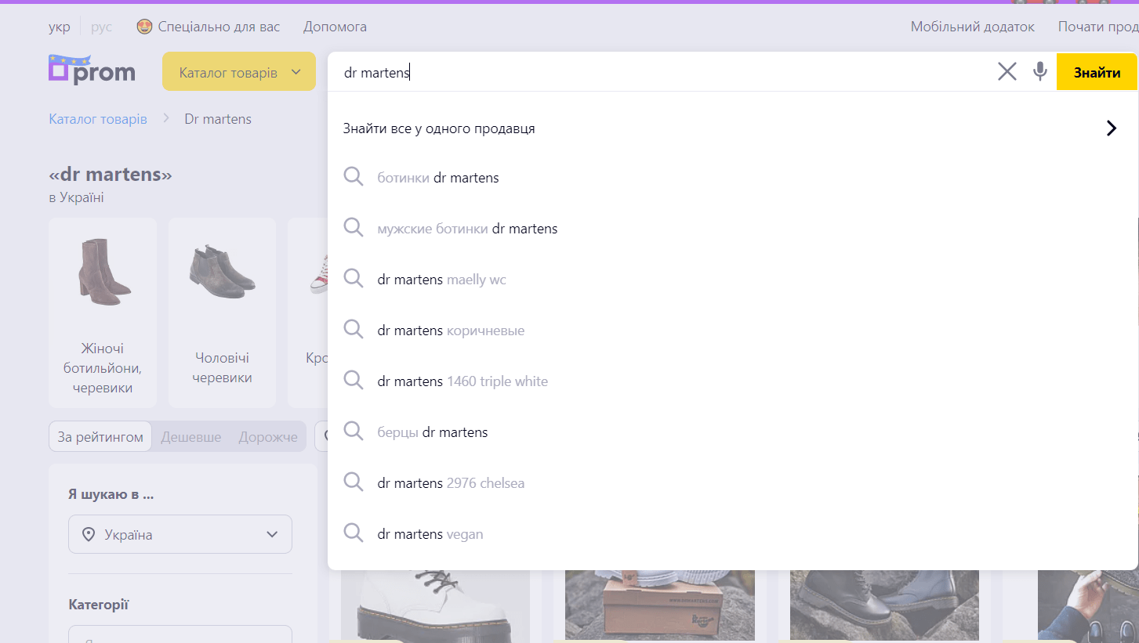The width and height of the screenshot is (1139, 643).
Task: Switch language to рус
Action: [101, 27]
